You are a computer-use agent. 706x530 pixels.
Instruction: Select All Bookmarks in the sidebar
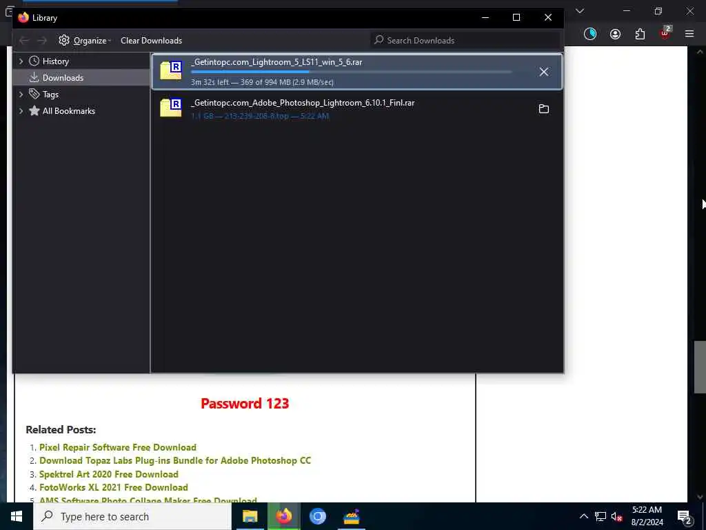[x=68, y=111]
